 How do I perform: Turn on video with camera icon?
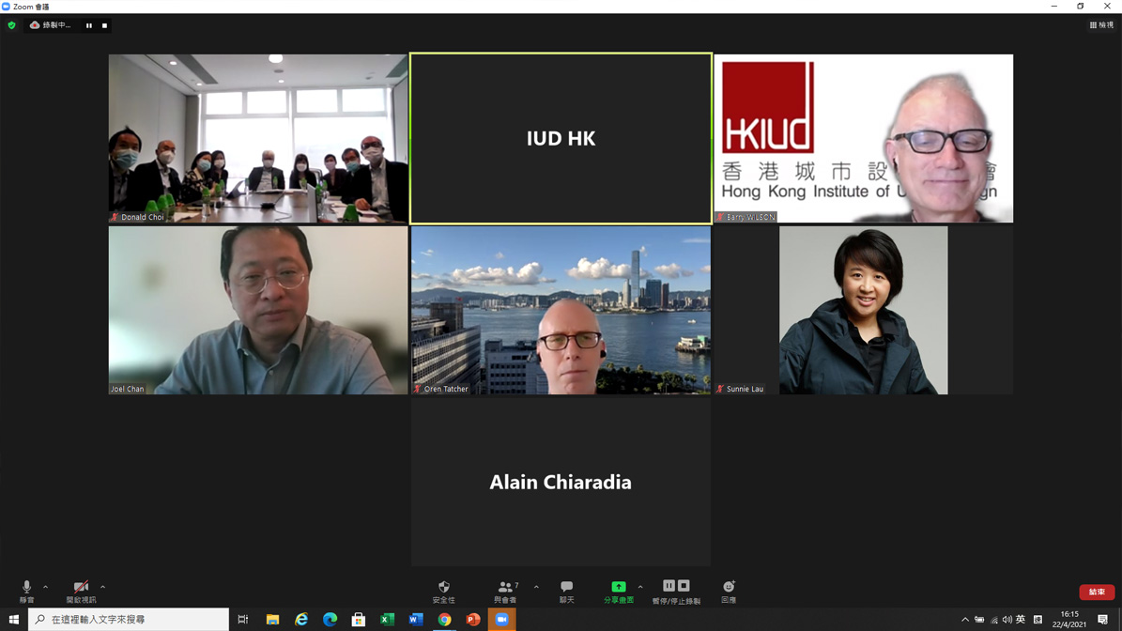coord(81,591)
